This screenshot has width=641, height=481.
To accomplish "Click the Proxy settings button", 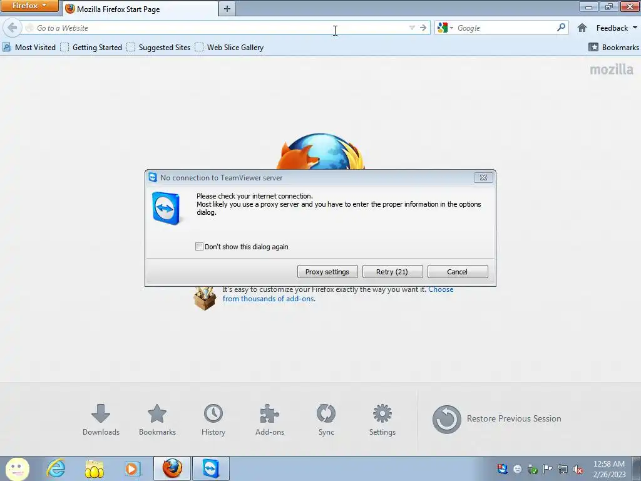I will 327,272.
